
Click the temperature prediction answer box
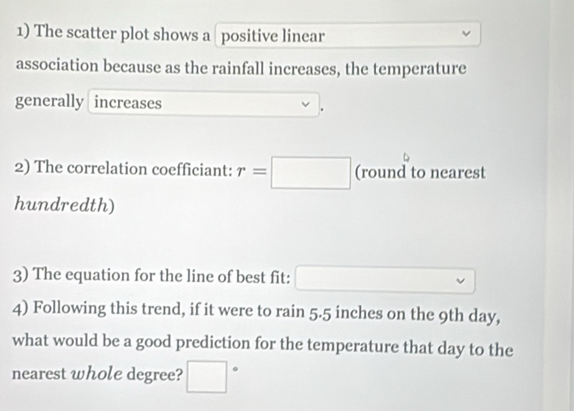tap(207, 377)
